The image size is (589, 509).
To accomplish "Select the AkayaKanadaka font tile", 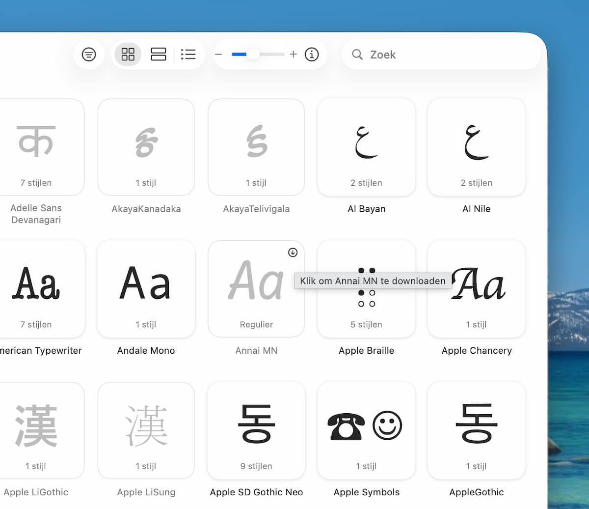I will (x=146, y=147).
